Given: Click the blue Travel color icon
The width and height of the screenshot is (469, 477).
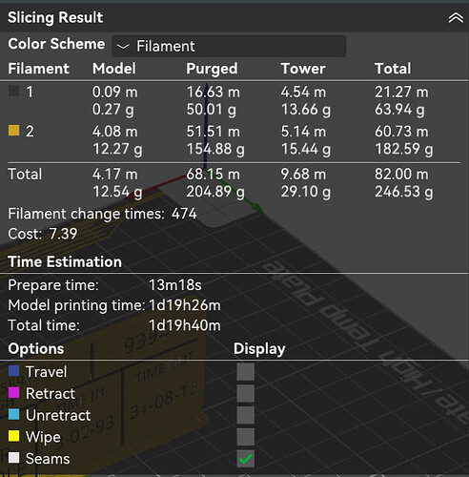Looking at the screenshot, I should coord(13,371).
